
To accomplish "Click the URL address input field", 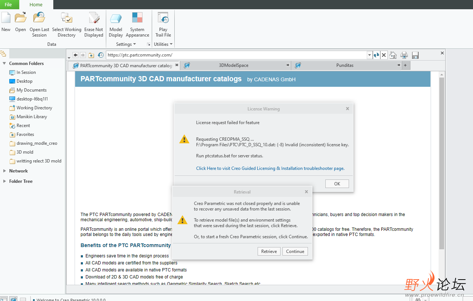I will point(237,55).
